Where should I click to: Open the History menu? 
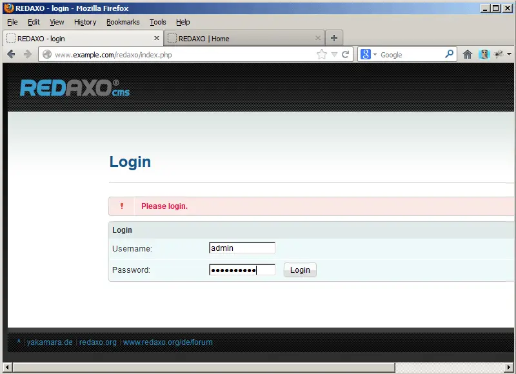pyautogui.click(x=85, y=22)
